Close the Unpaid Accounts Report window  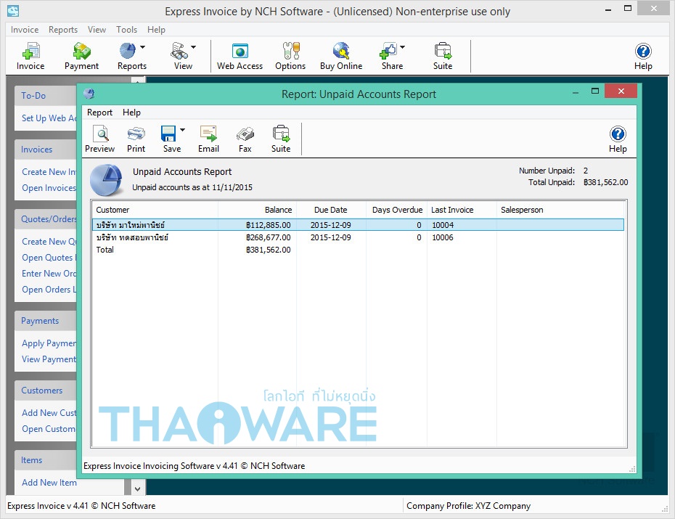coord(621,91)
